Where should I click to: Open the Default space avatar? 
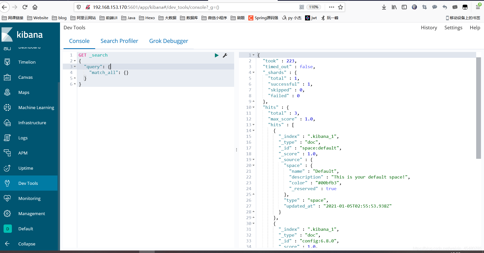pos(8,229)
